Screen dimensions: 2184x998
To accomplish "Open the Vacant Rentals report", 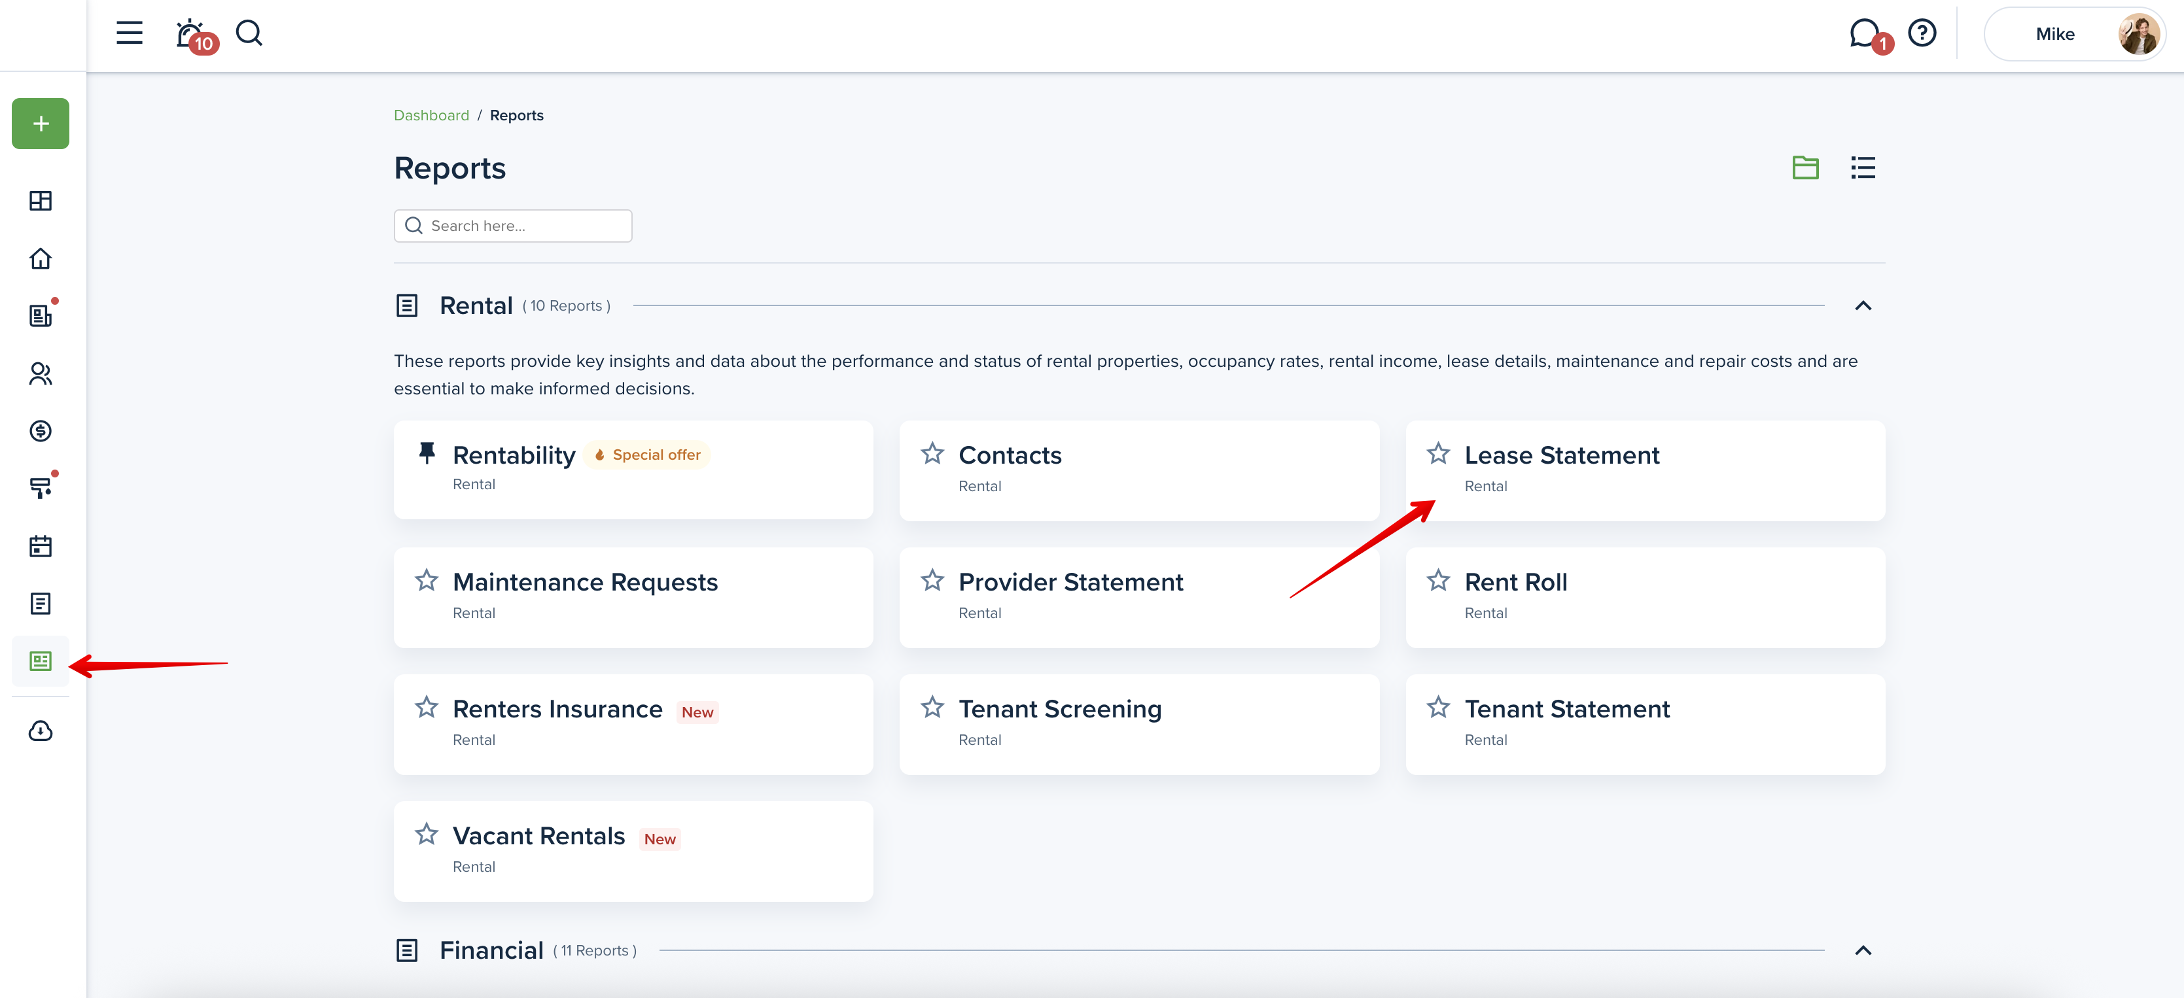I will (633, 852).
